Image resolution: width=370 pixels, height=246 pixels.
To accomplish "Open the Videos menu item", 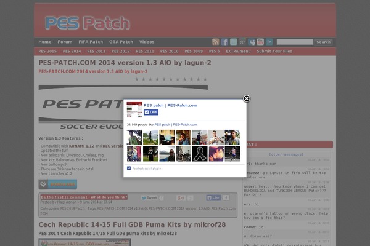I will point(147,42).
